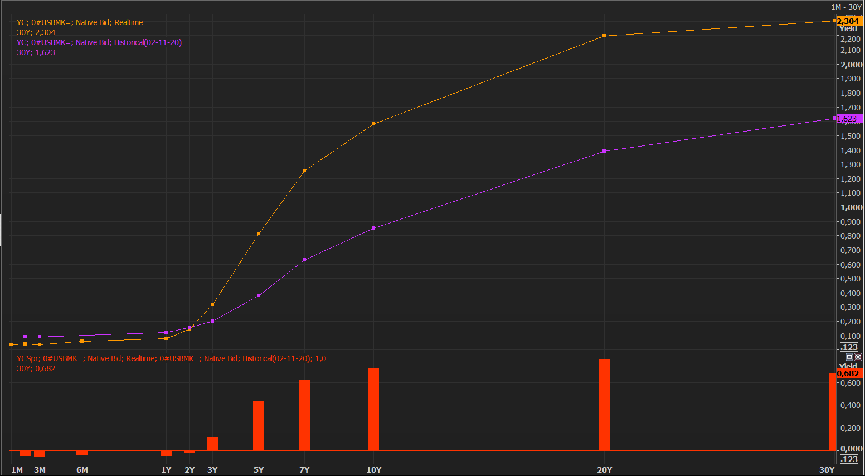This screenshot has width=865, height=476.
Task: Click the purple '30Y; 1,623' legend value
Action: [36, 52]
